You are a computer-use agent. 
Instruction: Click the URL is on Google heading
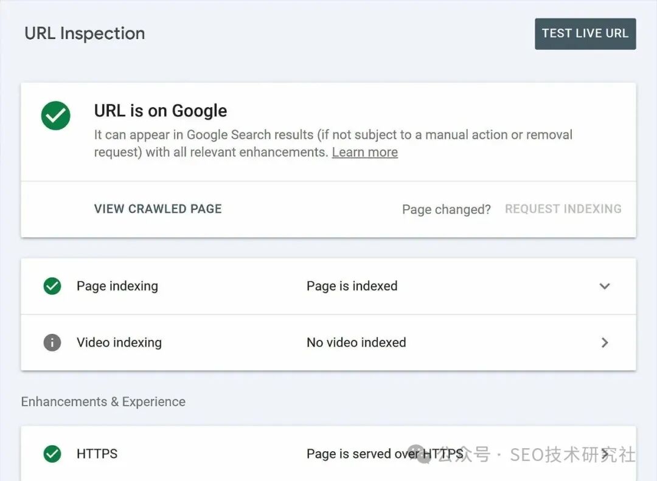click(x=160, y=111)
